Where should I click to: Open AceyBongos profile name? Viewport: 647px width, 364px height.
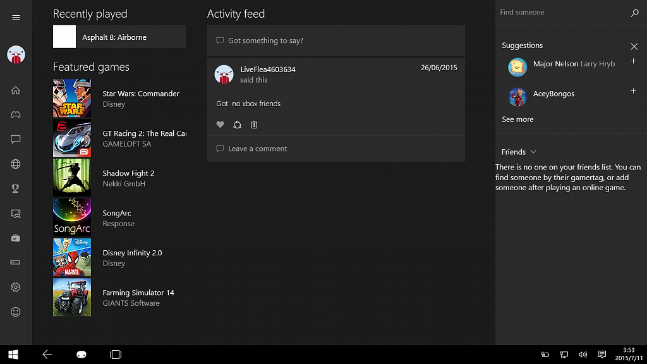point(553,94)
